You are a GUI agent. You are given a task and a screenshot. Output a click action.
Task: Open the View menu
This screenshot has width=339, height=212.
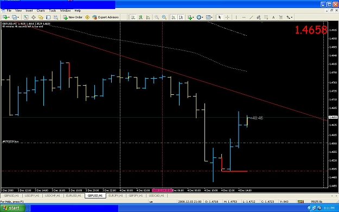point(18,11)
